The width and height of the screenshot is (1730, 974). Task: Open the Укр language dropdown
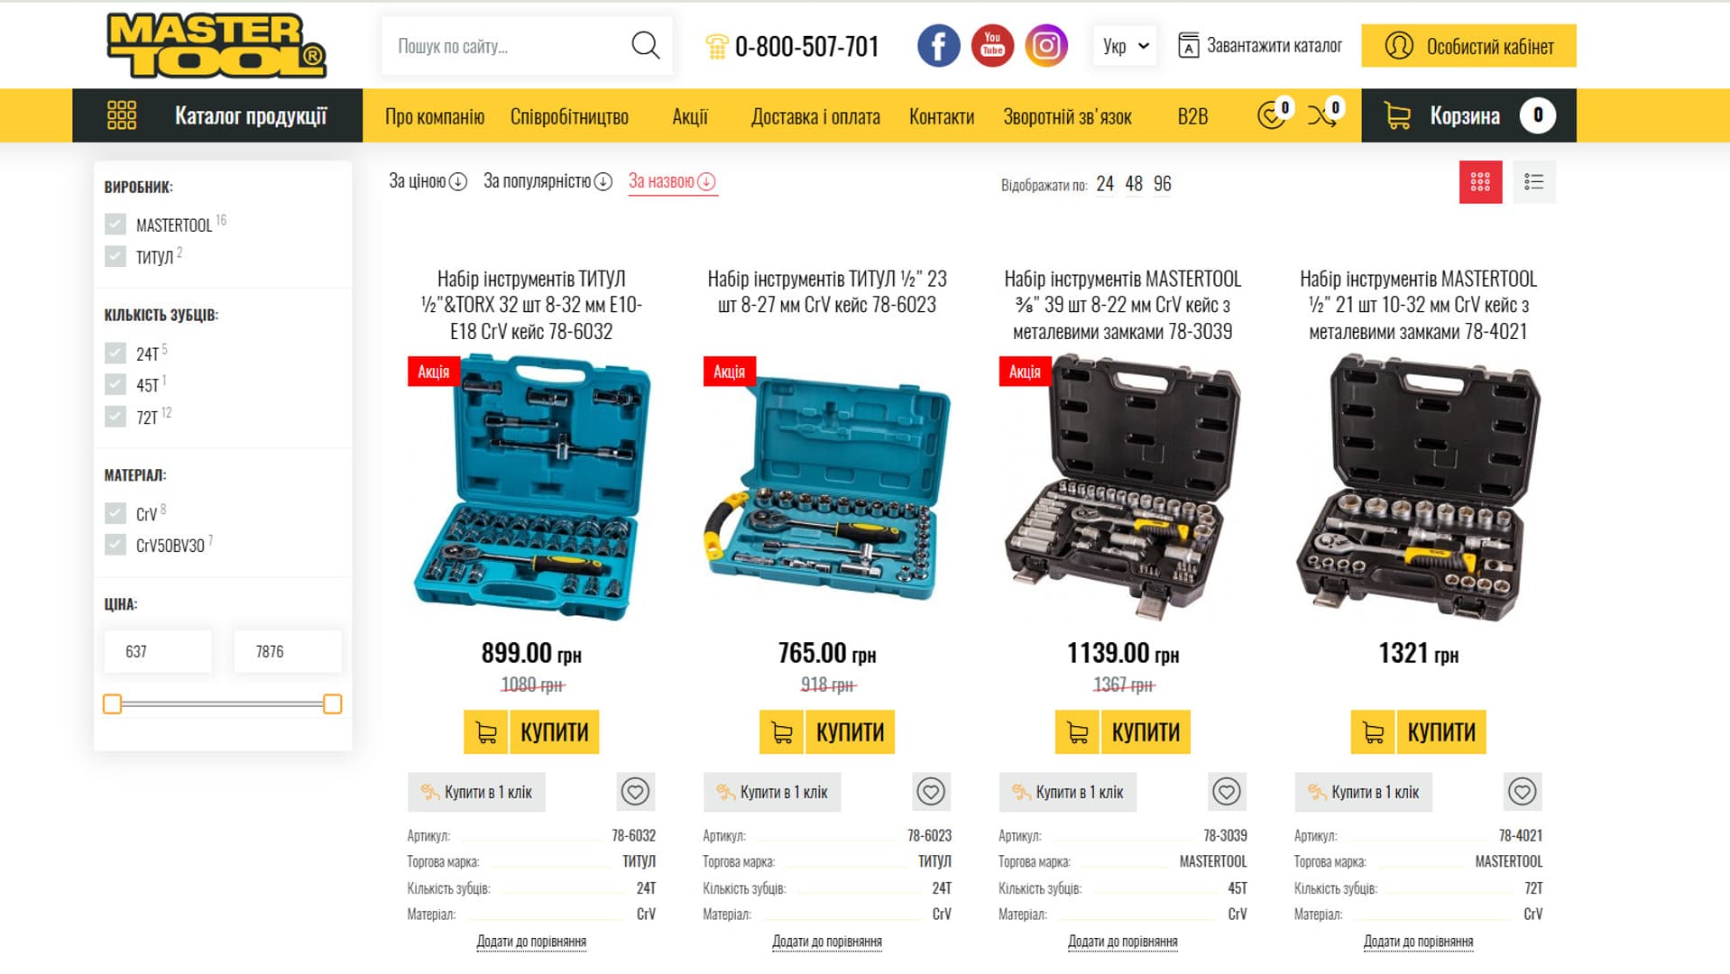[1125, 46]
